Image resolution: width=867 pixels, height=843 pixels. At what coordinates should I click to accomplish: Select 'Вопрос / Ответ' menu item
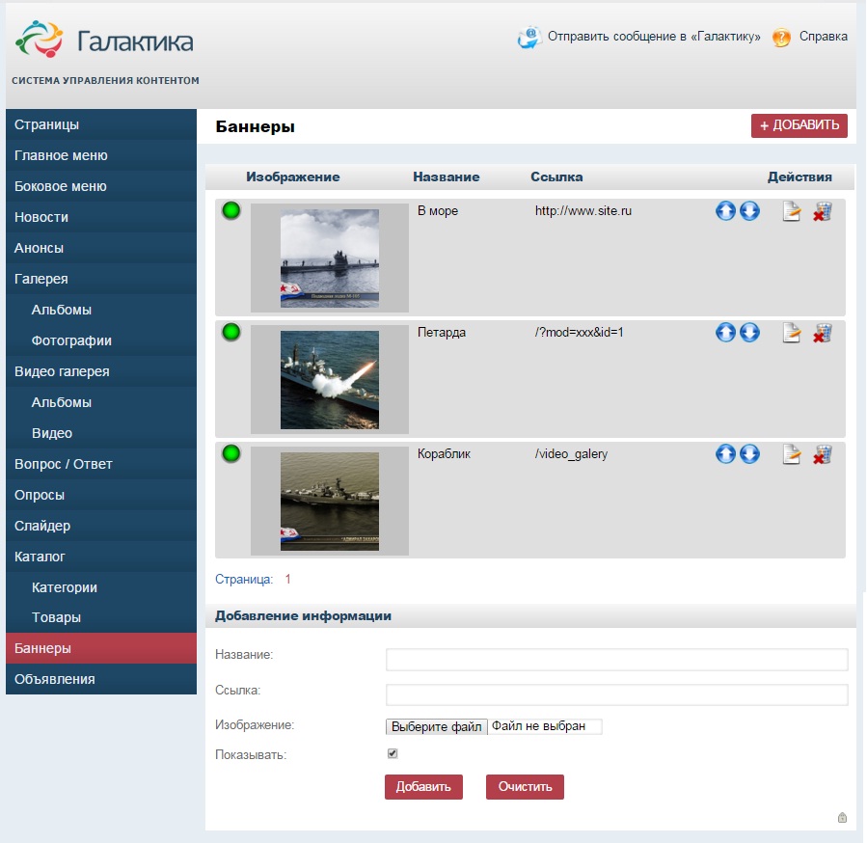[x=101, y=464]
